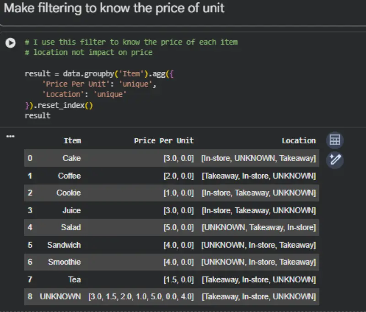Edit the notebook heading text
Viewport: 366px width, 312px height.
(114, 8)
